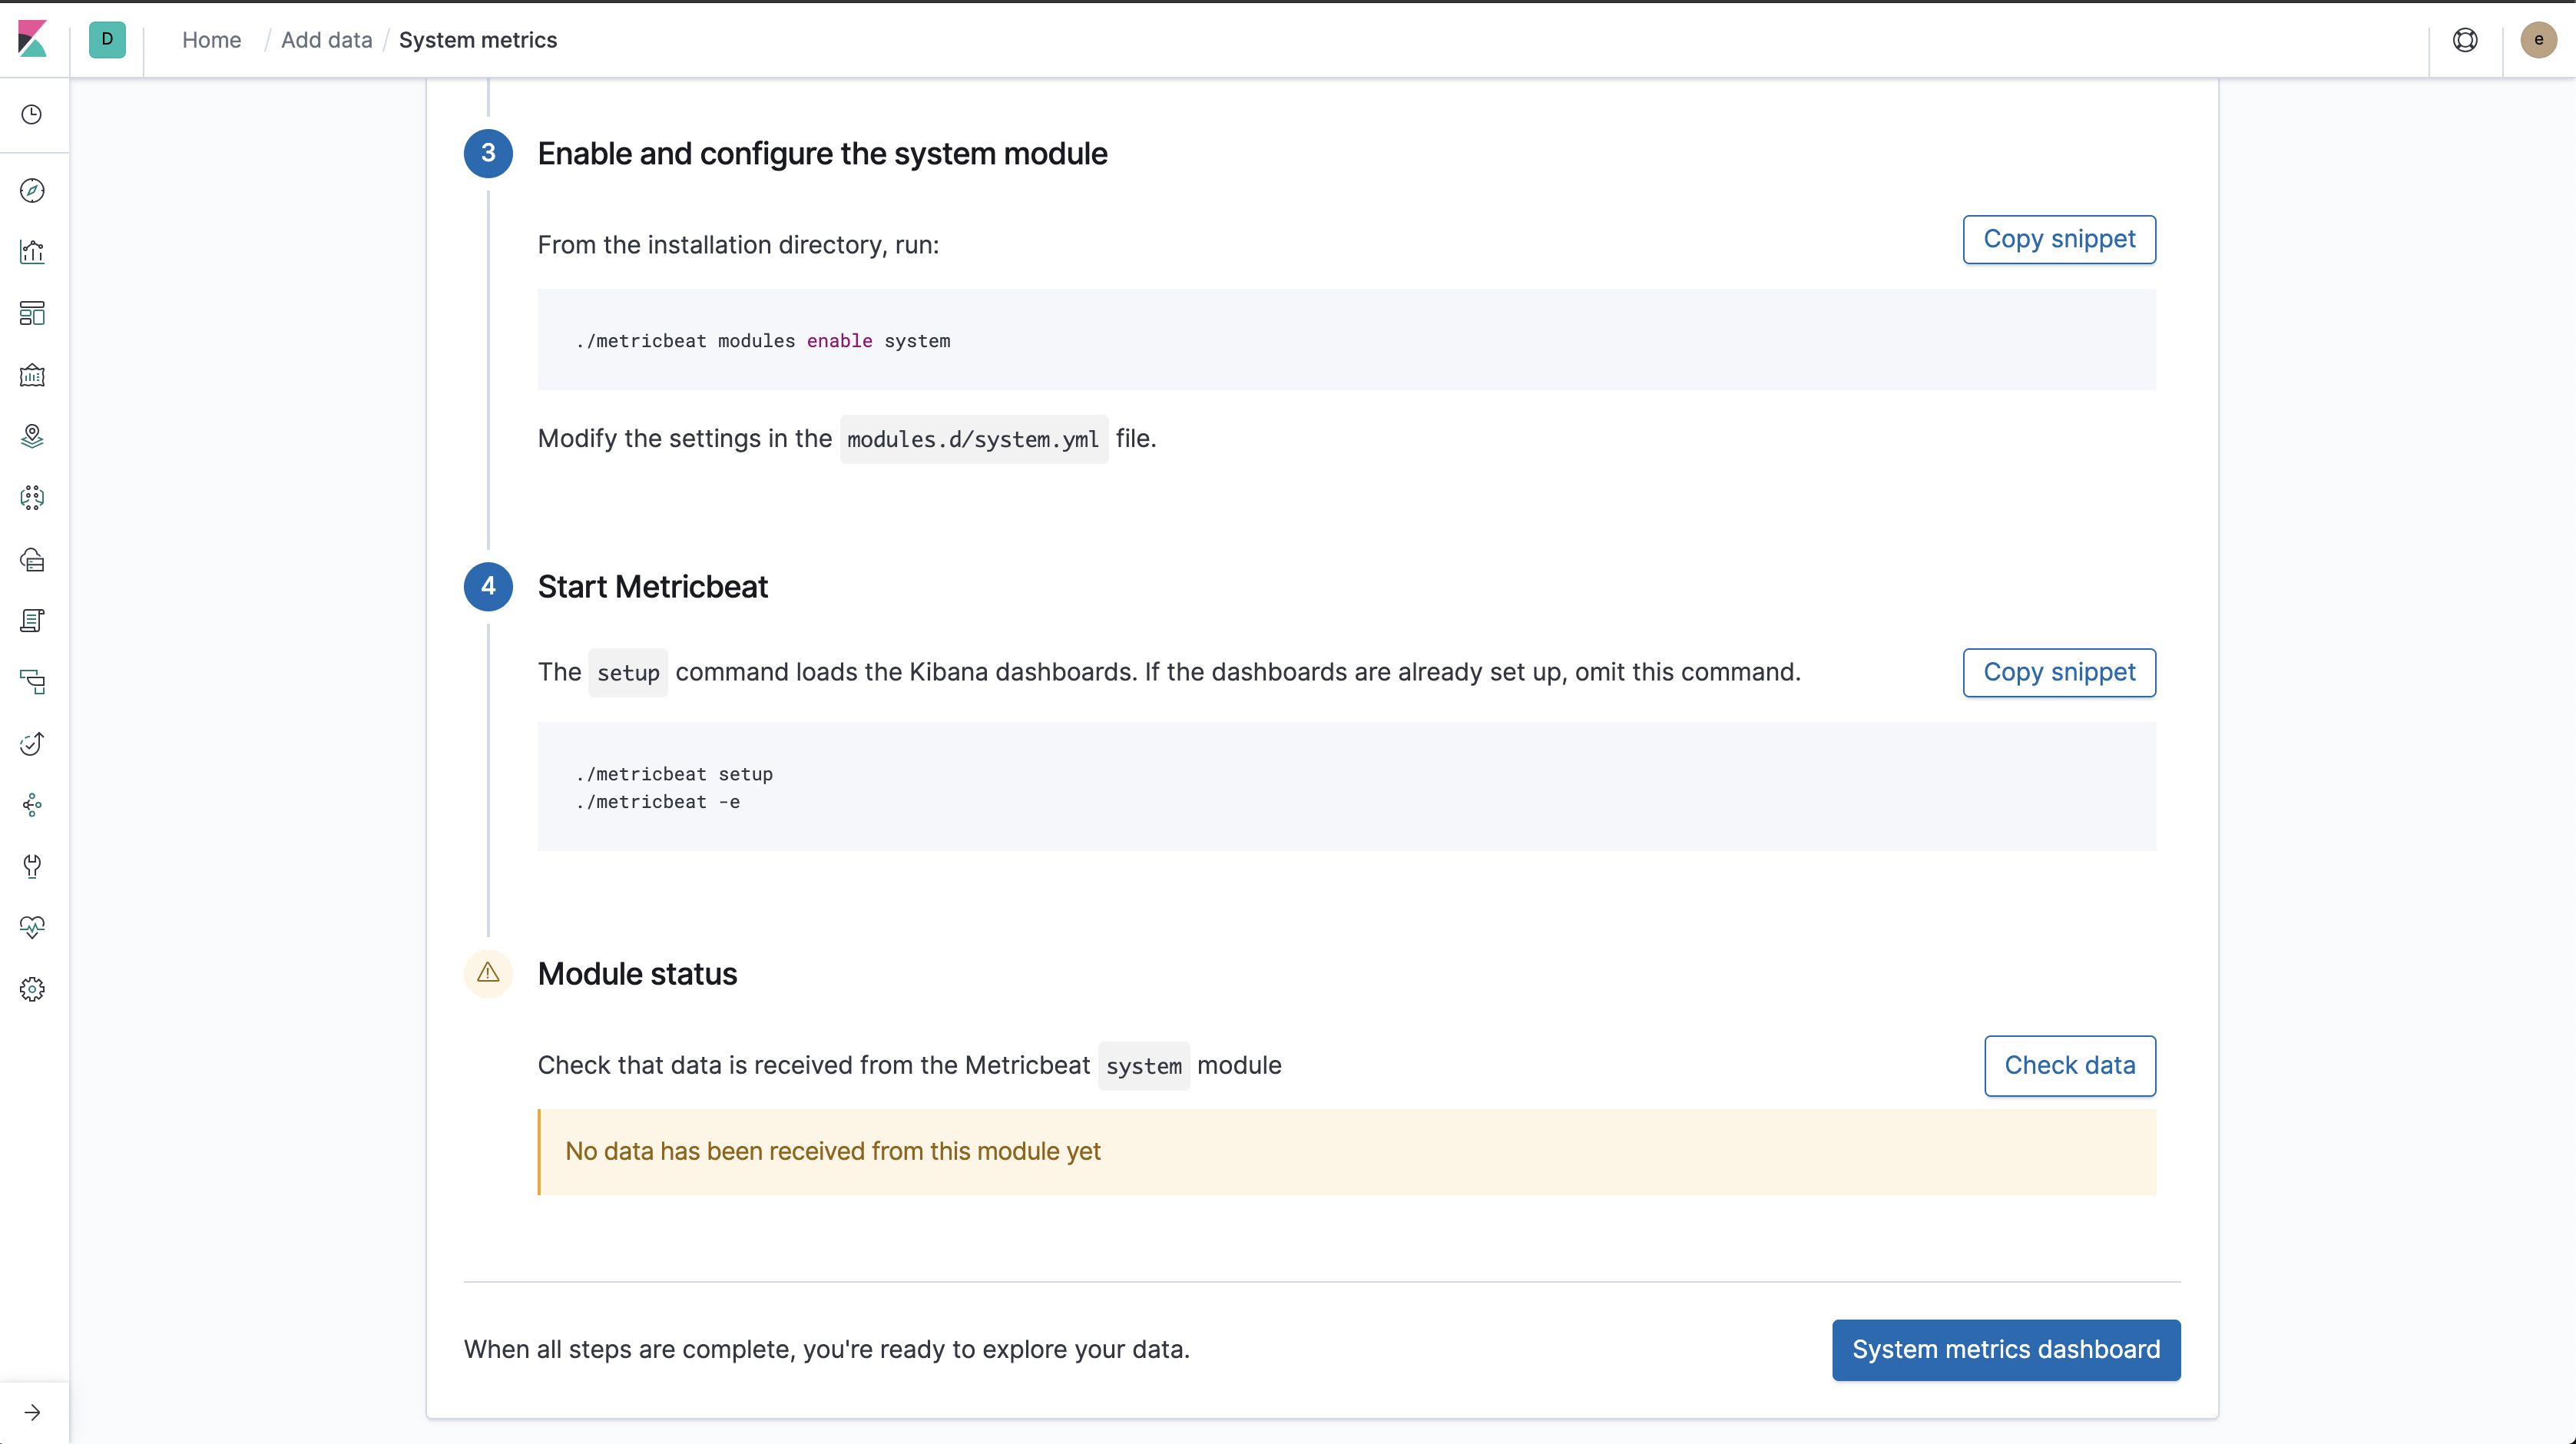Go to Home breadcrumb
Viewport: 2576px width, 1444px height.
tap(211, 40)
